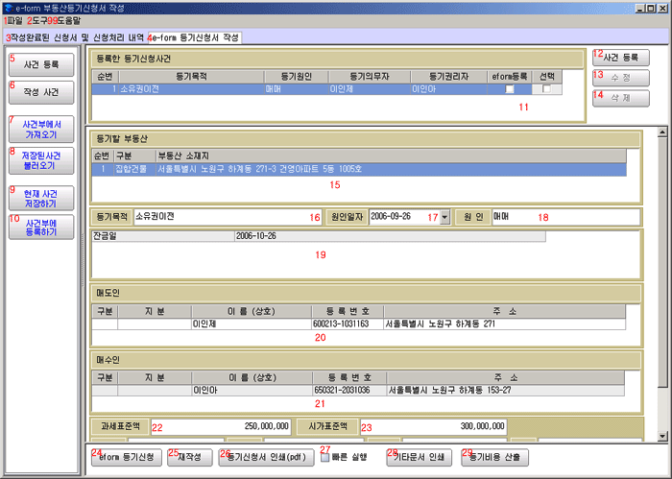Open the 도구 menu
This screenshot has width=672, height=479.
tap(38, 20)
